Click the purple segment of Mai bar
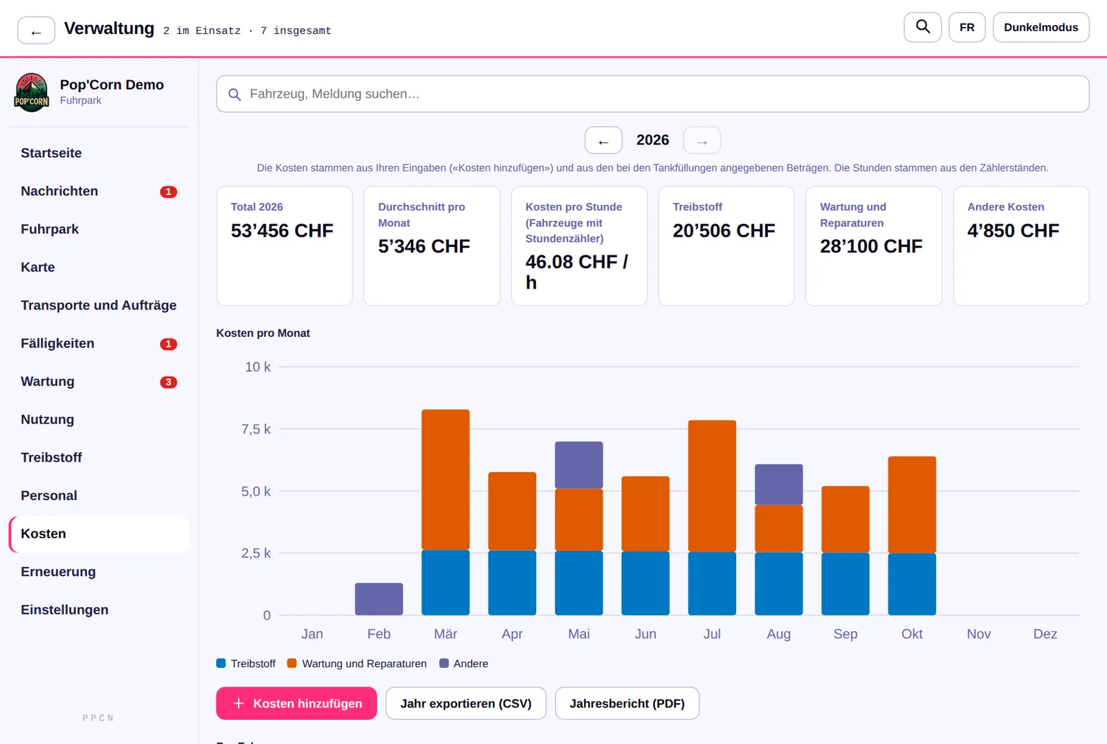 pos(579,465)
